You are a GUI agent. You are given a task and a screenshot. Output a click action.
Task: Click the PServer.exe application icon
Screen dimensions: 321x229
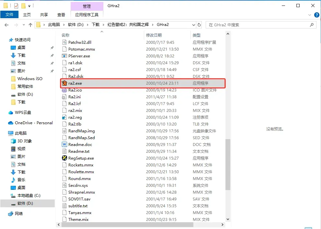tap(64, 56)
